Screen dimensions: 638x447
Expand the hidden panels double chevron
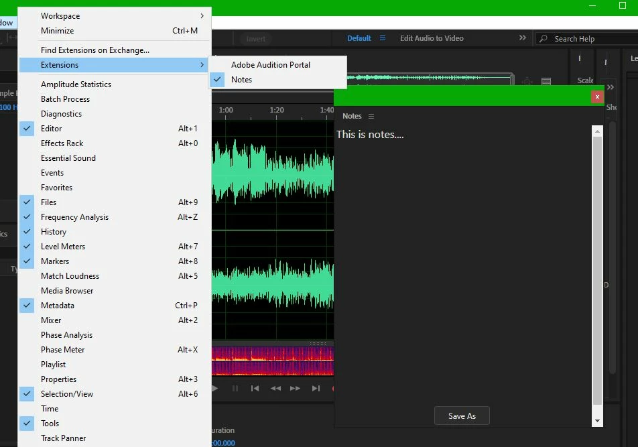pyautogui.click(x=611, y=87)
